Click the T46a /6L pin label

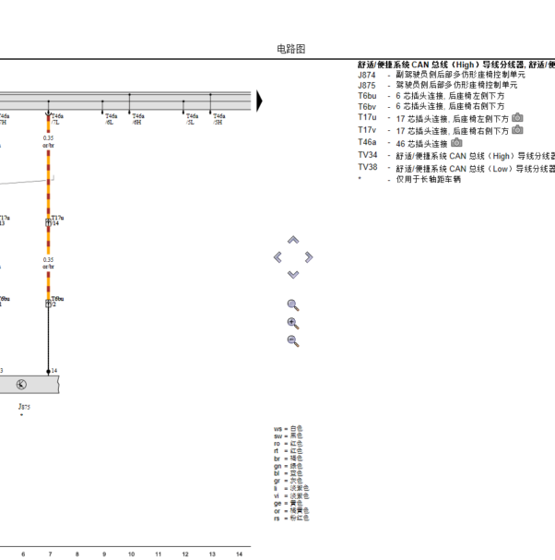(111, 119)
